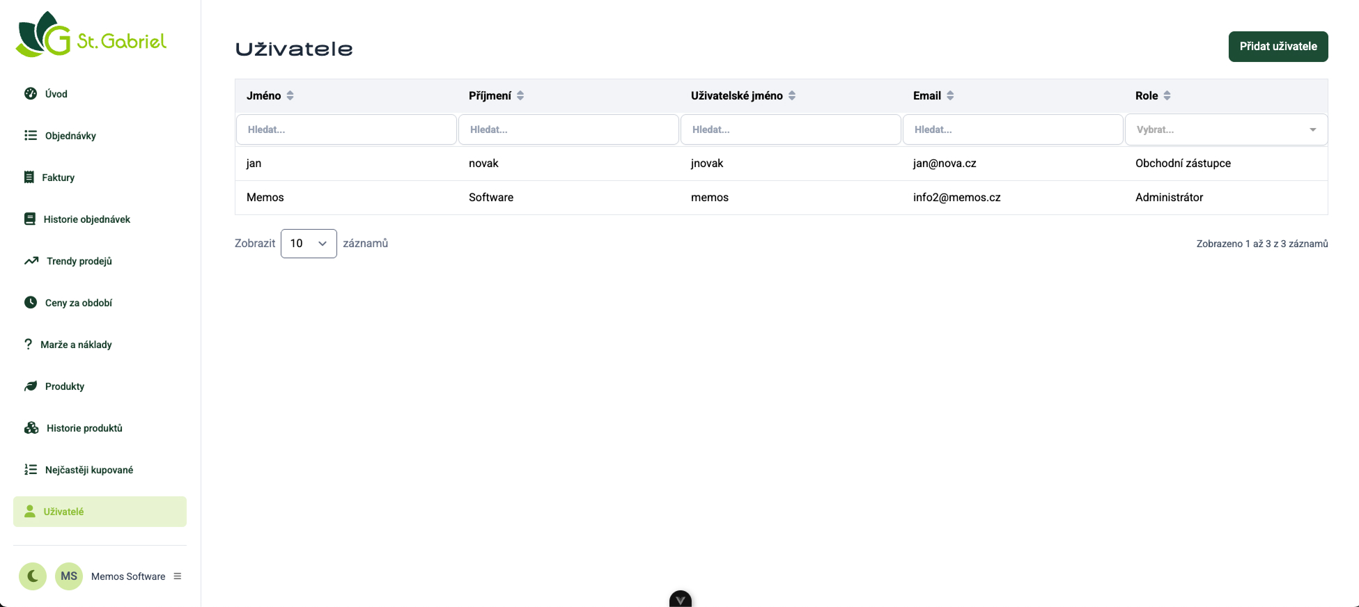Expand user menu next to Memos Software
Screen dimensions: 1359x607
178,576
